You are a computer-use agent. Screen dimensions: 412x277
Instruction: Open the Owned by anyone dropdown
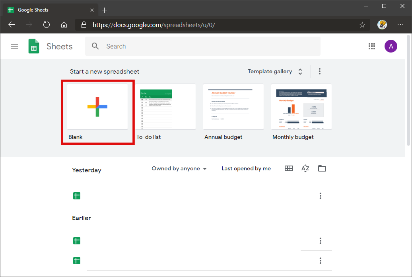pos(179,169)
